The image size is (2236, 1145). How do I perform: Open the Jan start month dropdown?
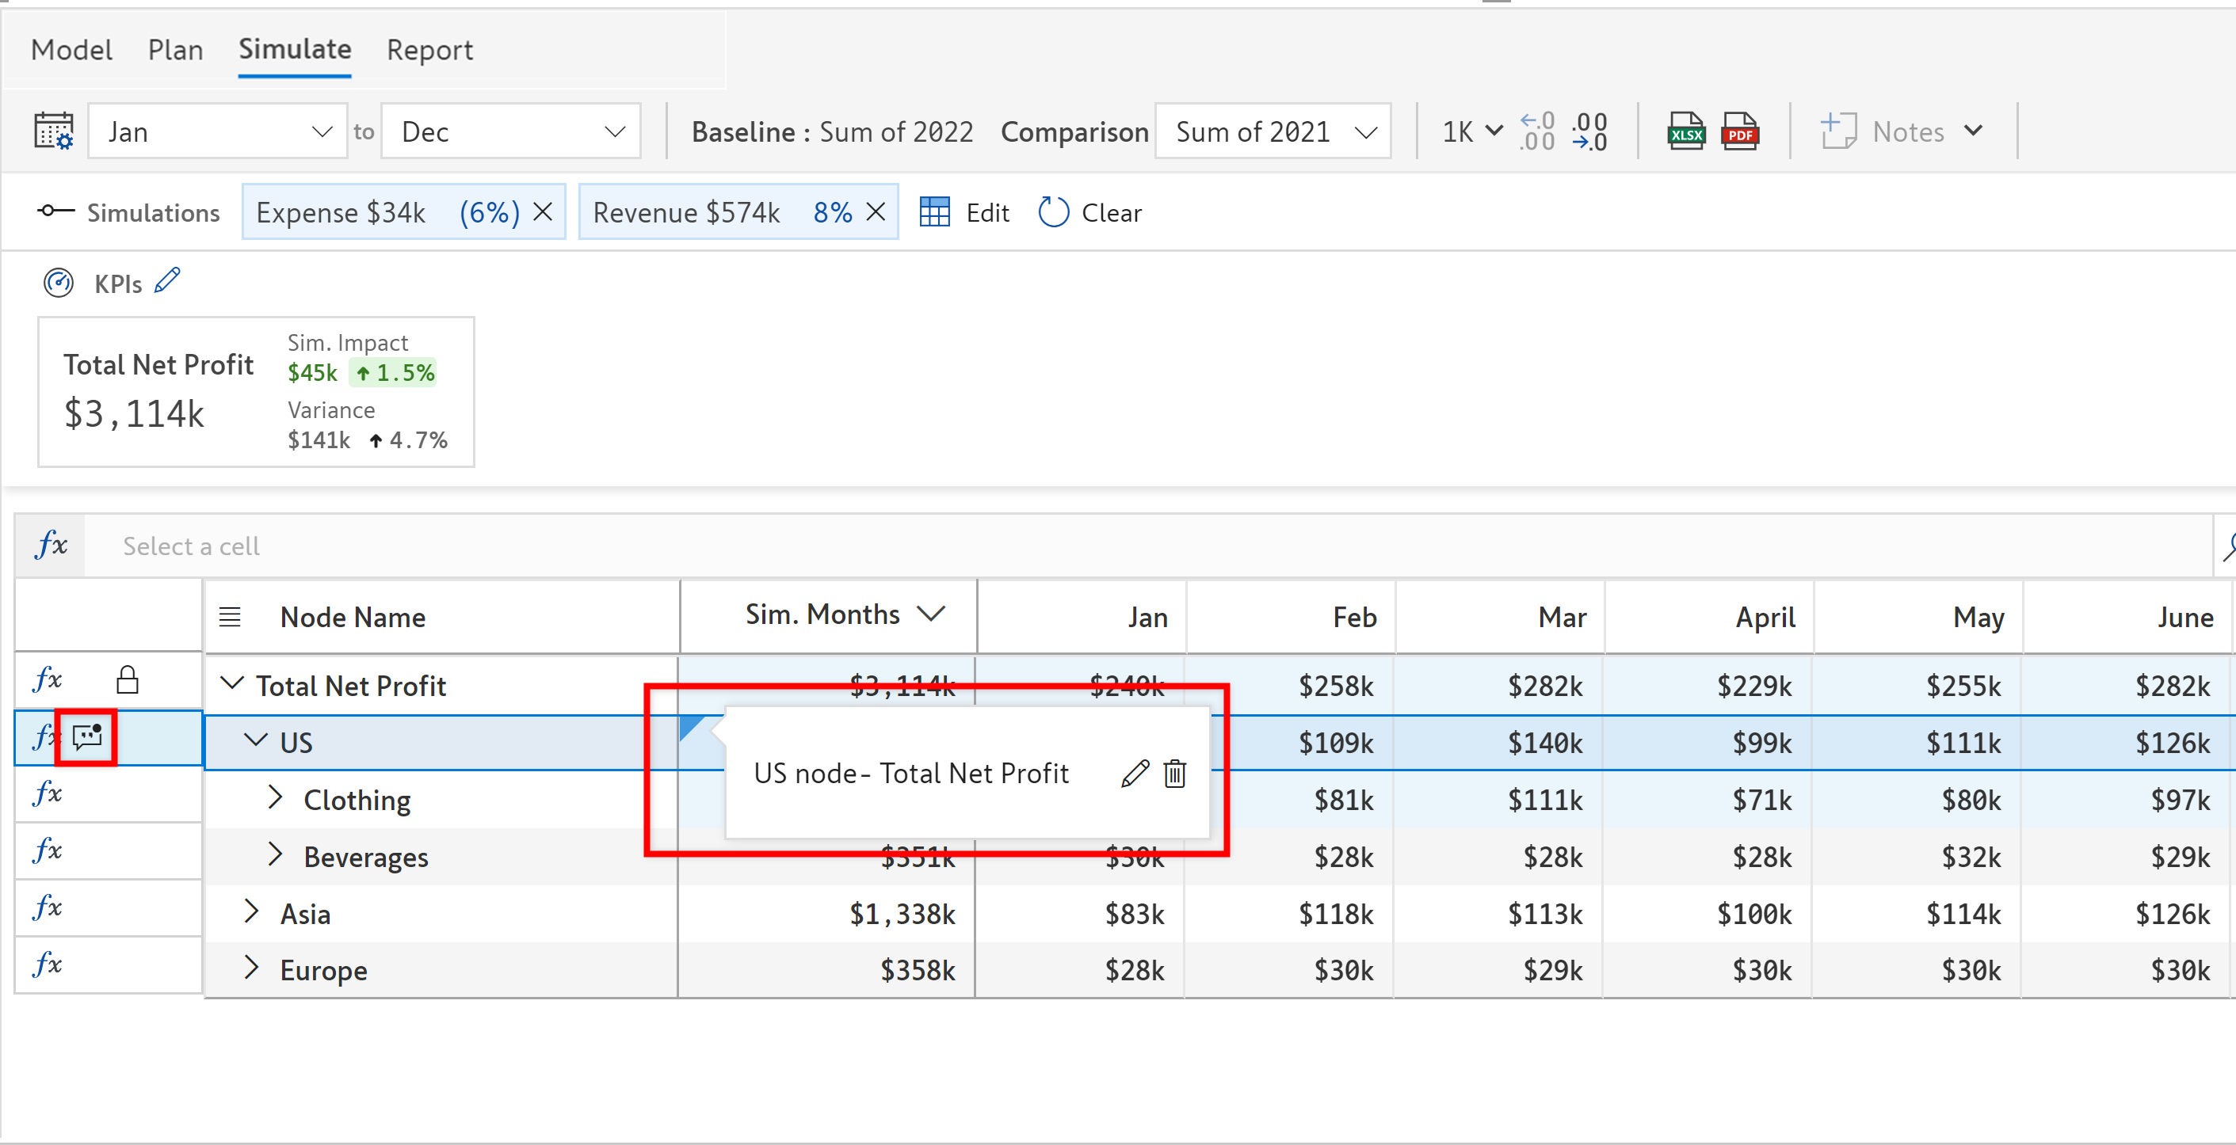[217, 132]
